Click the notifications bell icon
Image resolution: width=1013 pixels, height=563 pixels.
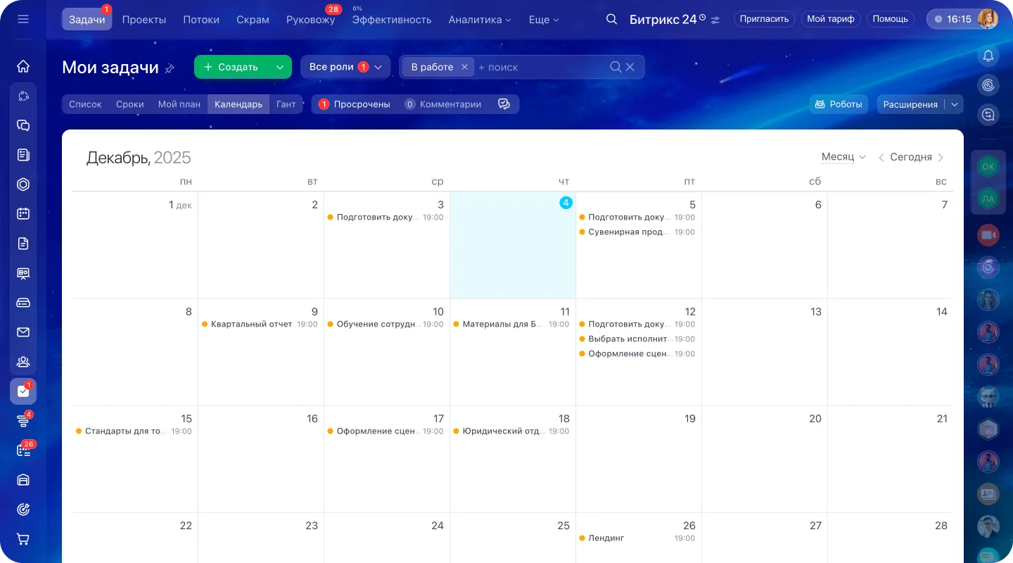tap(988, 56)
